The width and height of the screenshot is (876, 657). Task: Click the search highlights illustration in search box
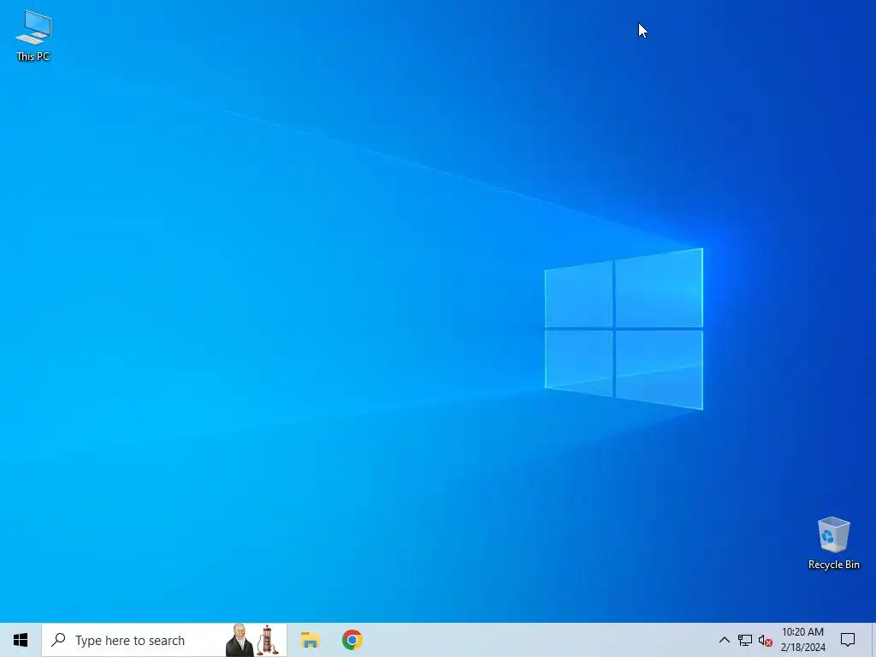click(252, 640)
